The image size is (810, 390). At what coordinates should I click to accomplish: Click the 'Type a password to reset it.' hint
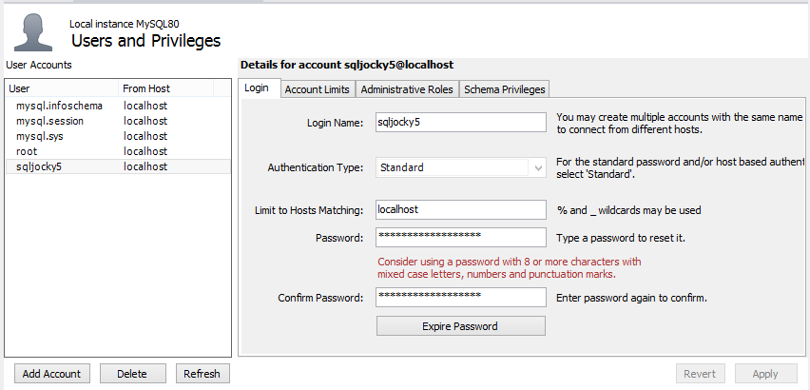[x=621, y=238]
